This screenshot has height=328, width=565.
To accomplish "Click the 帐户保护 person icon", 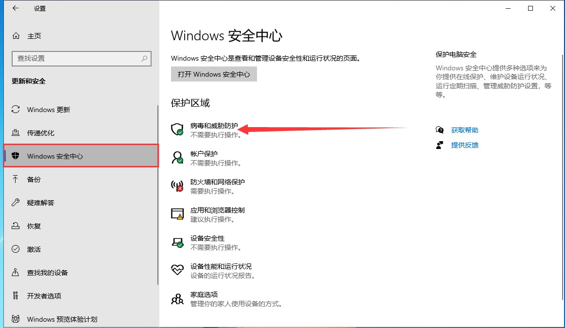I will (177, 157).
